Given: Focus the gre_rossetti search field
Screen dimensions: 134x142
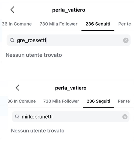Looking at the screenshot, I should [x=69, y=40].
